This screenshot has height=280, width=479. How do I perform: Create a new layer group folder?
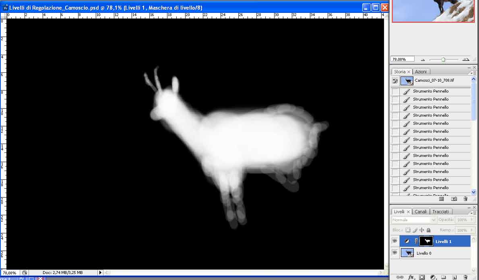[444, 277]
